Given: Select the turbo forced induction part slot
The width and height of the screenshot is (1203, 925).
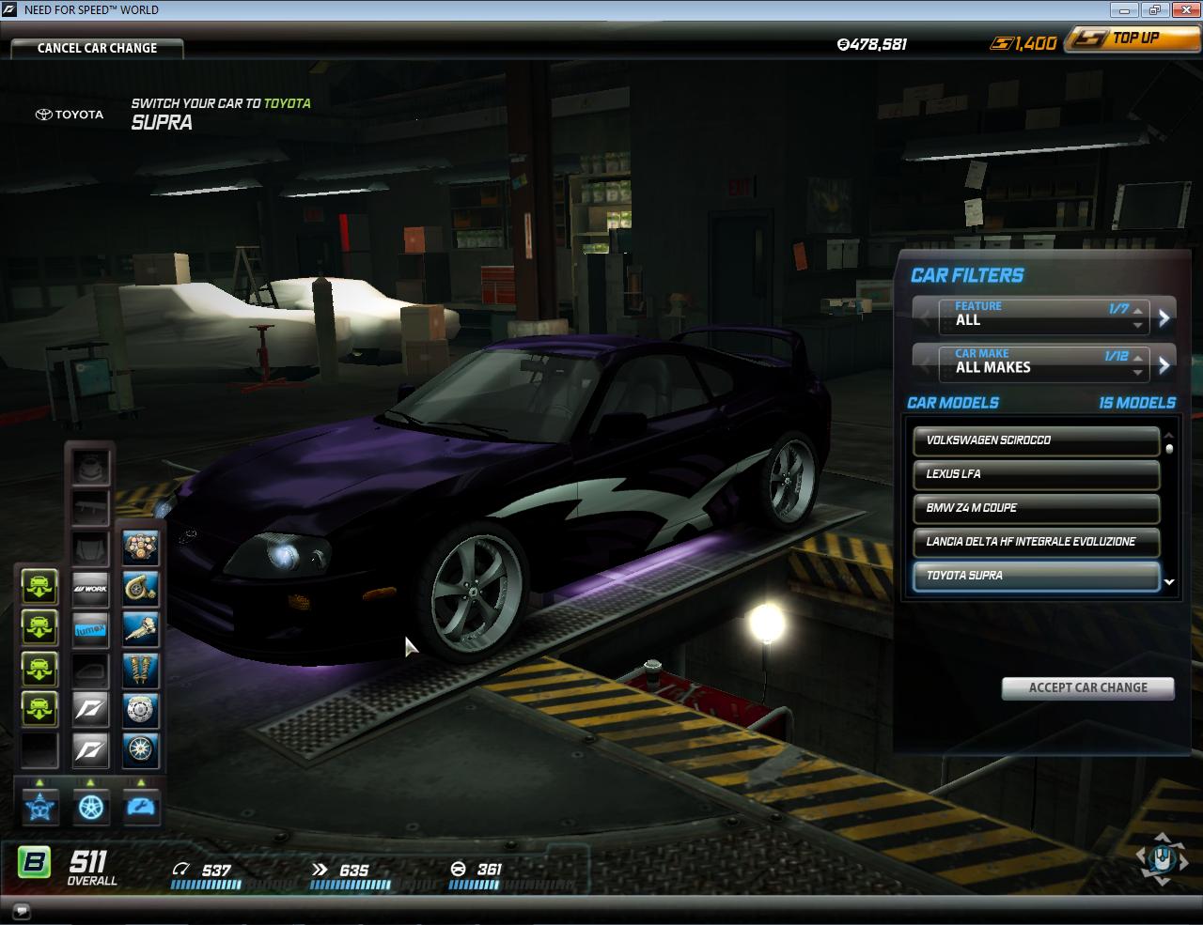Looking at the screenshot, I should pyautogui.click(x=140, y=589).
